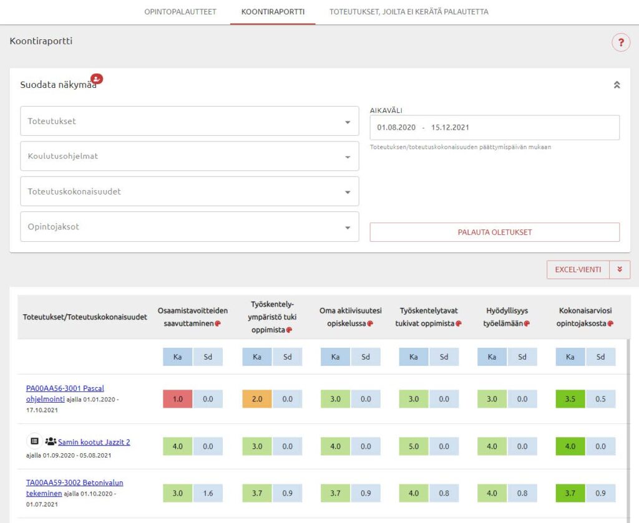Image resolution: width=639 pixels, height=523 pixels.
Task: Open the Toteutukset dropdown
Action: [190, 121]
